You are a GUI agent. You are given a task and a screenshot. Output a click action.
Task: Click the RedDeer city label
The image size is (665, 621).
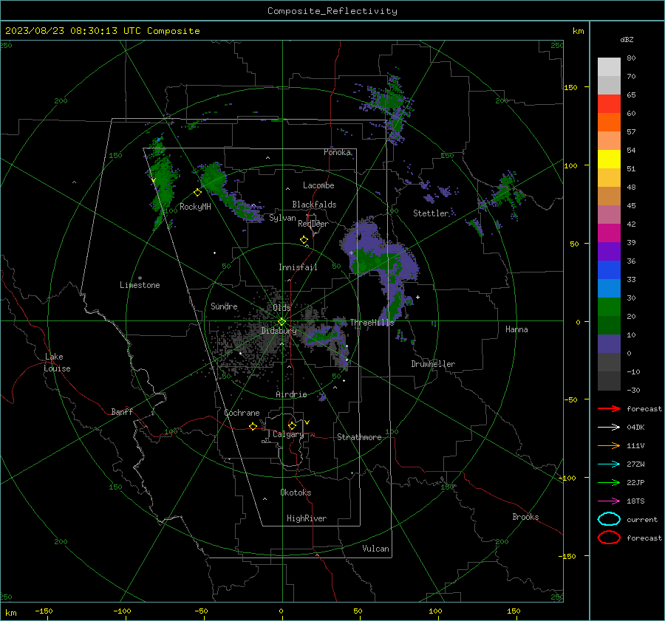click(x=313, y=224)
